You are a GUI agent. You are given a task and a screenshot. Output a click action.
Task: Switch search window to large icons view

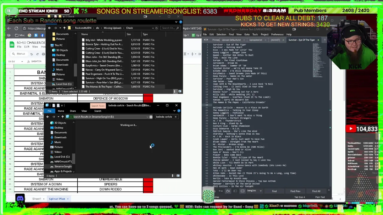point(179,176)
